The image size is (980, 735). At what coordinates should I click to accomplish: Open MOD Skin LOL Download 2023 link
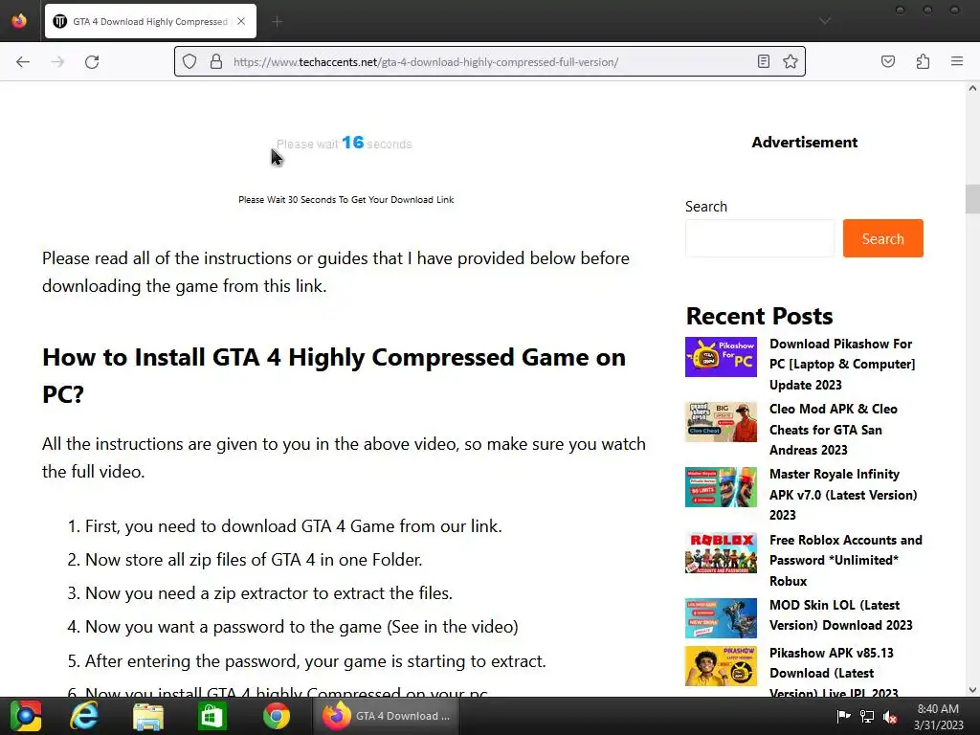click(x=840, y=615)
